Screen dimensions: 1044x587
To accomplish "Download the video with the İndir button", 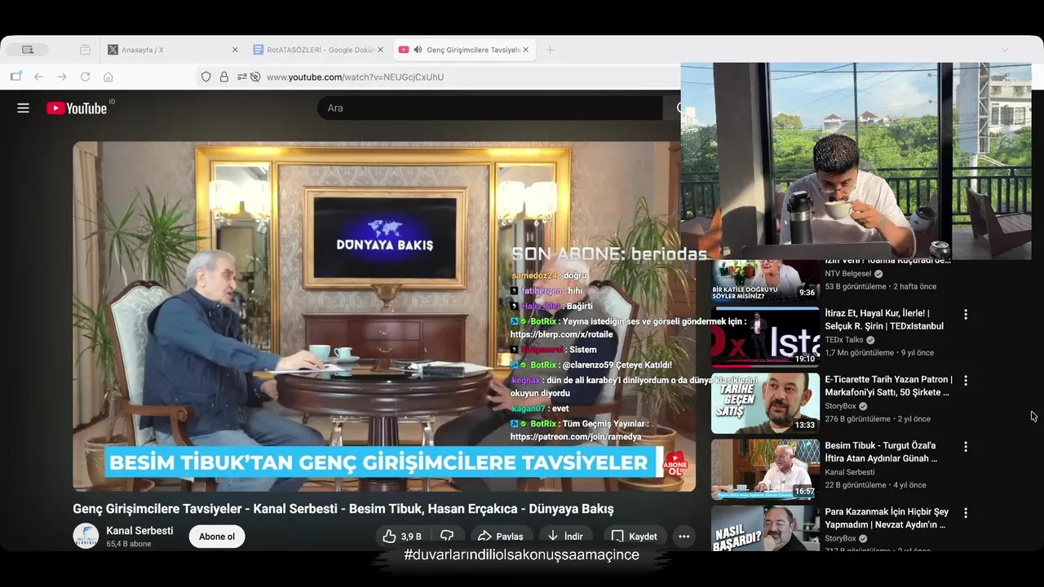I will (565, 536).
